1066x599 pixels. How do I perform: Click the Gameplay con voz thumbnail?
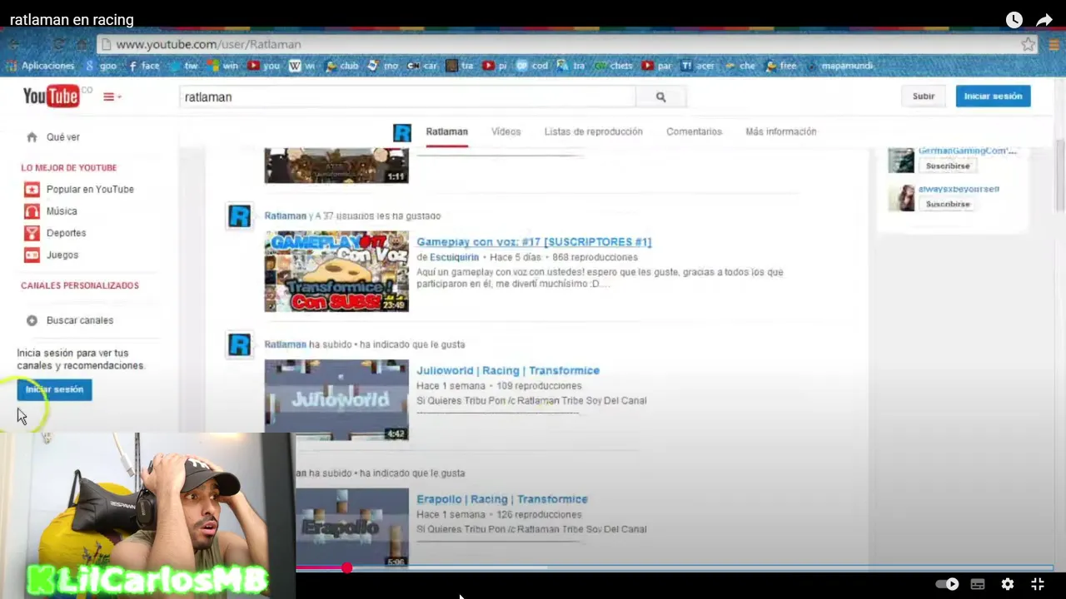pyautogui.click(x=336, y=271)
